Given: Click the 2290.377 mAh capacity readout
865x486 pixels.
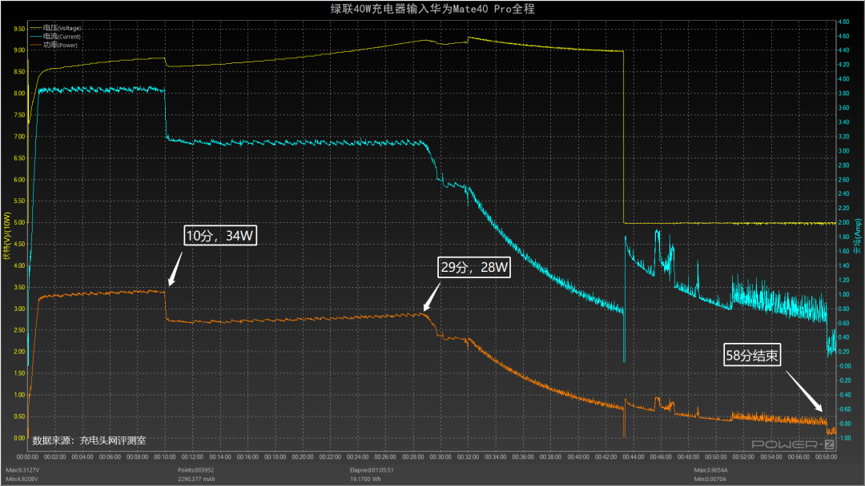Looking at the screenshot, I should 196,479.
